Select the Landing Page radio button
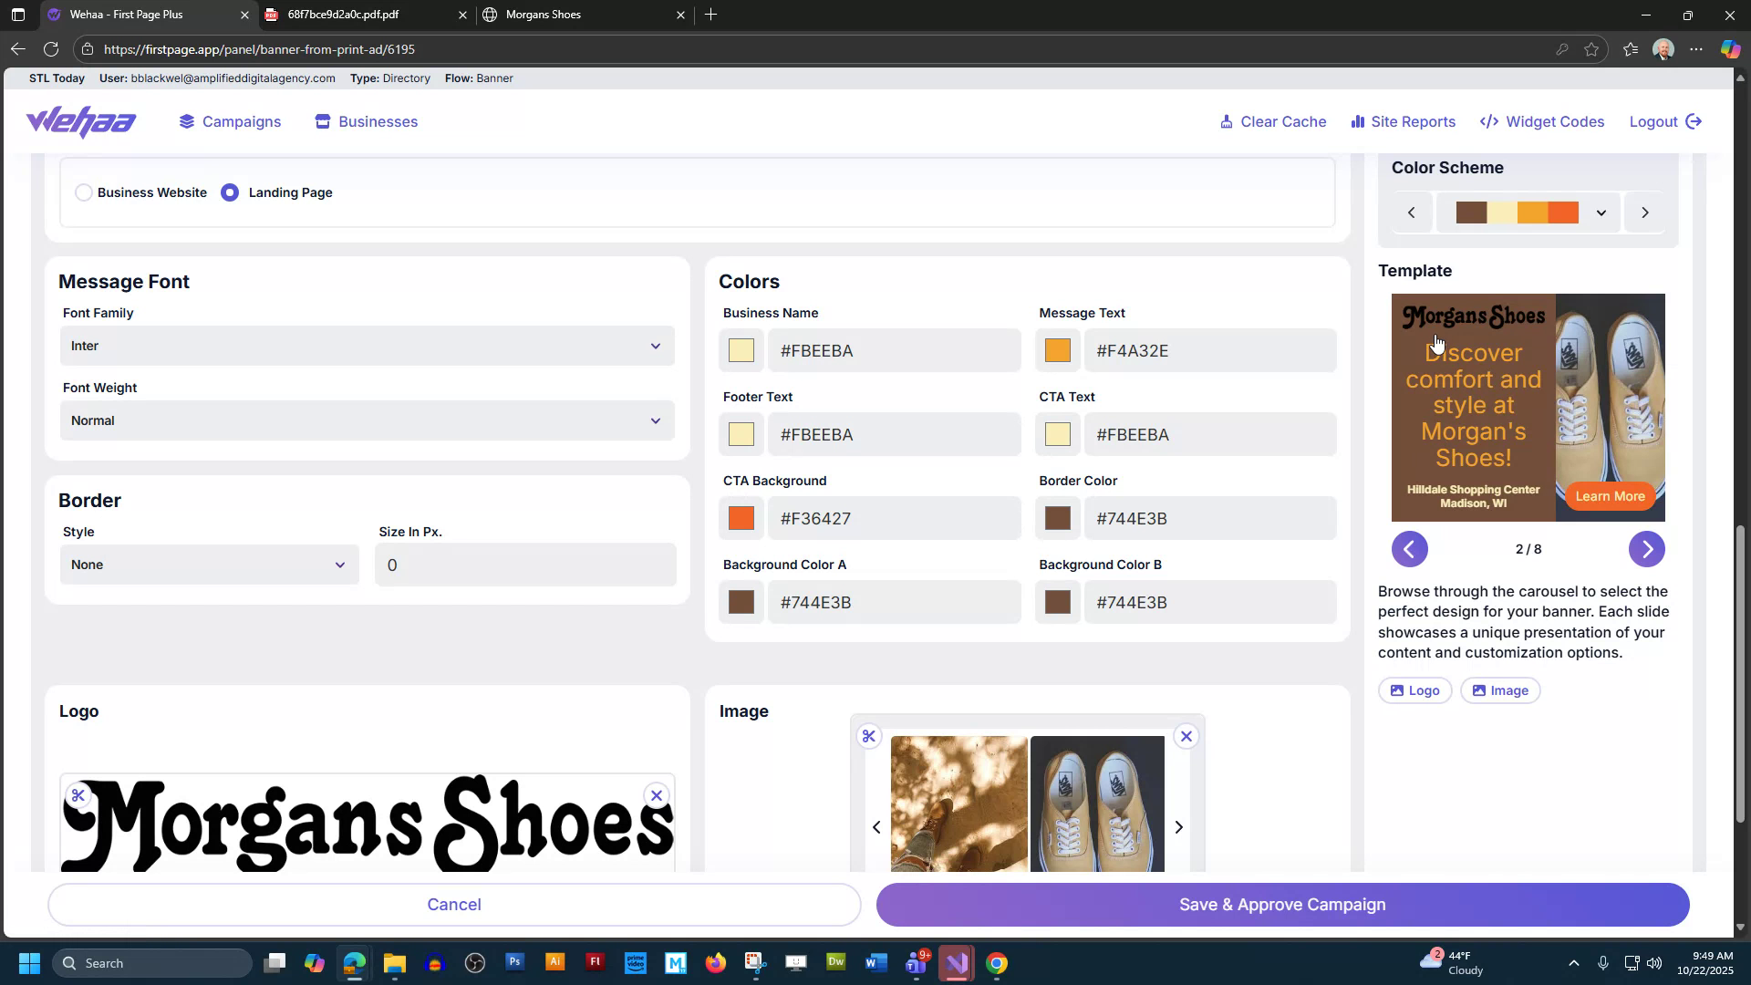1751x985 pixels. coord(230,192)
